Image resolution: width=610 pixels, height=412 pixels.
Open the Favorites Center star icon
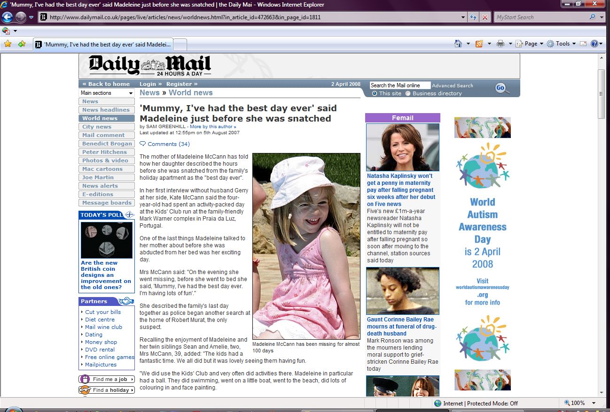click(x=8, y=44)
